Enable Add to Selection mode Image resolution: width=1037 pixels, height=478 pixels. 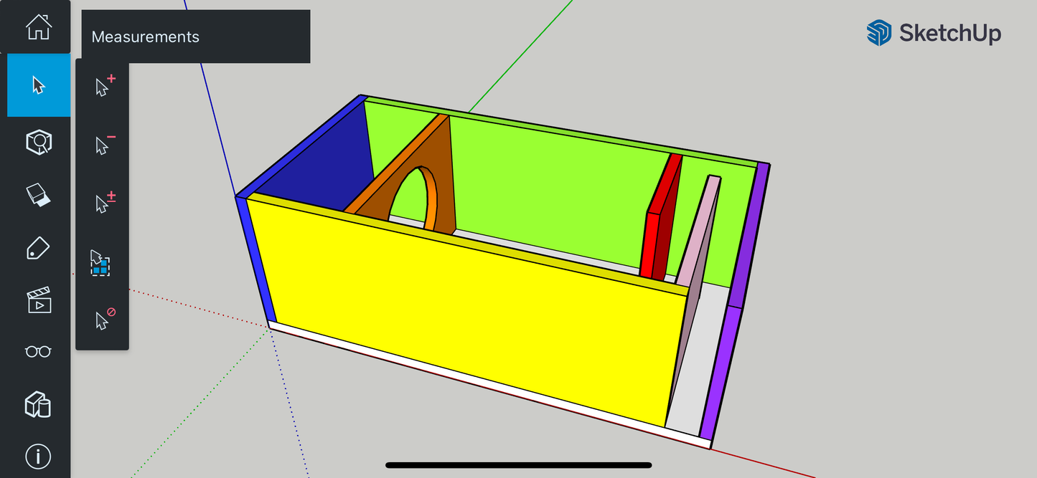tap(102, 86)
